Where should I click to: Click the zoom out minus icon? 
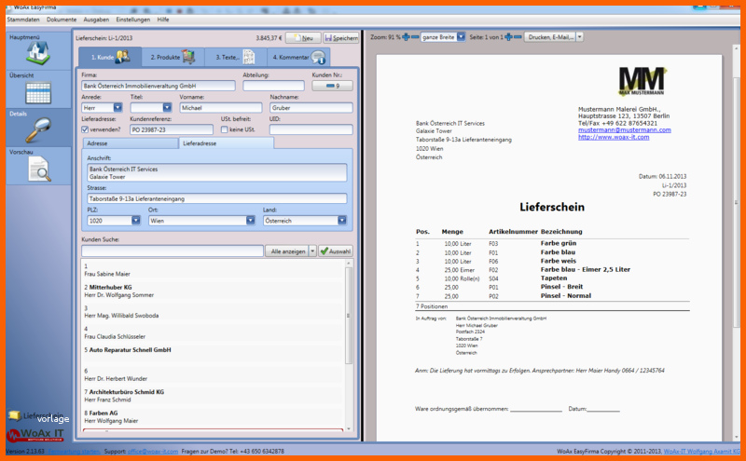(x=415, y=37)
